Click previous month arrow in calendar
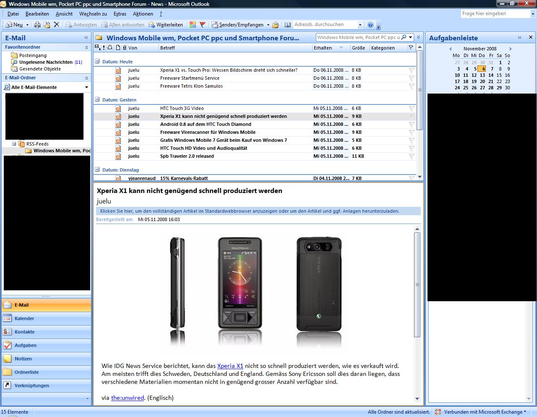Screen dimensions: 537x417 [451, 49]
